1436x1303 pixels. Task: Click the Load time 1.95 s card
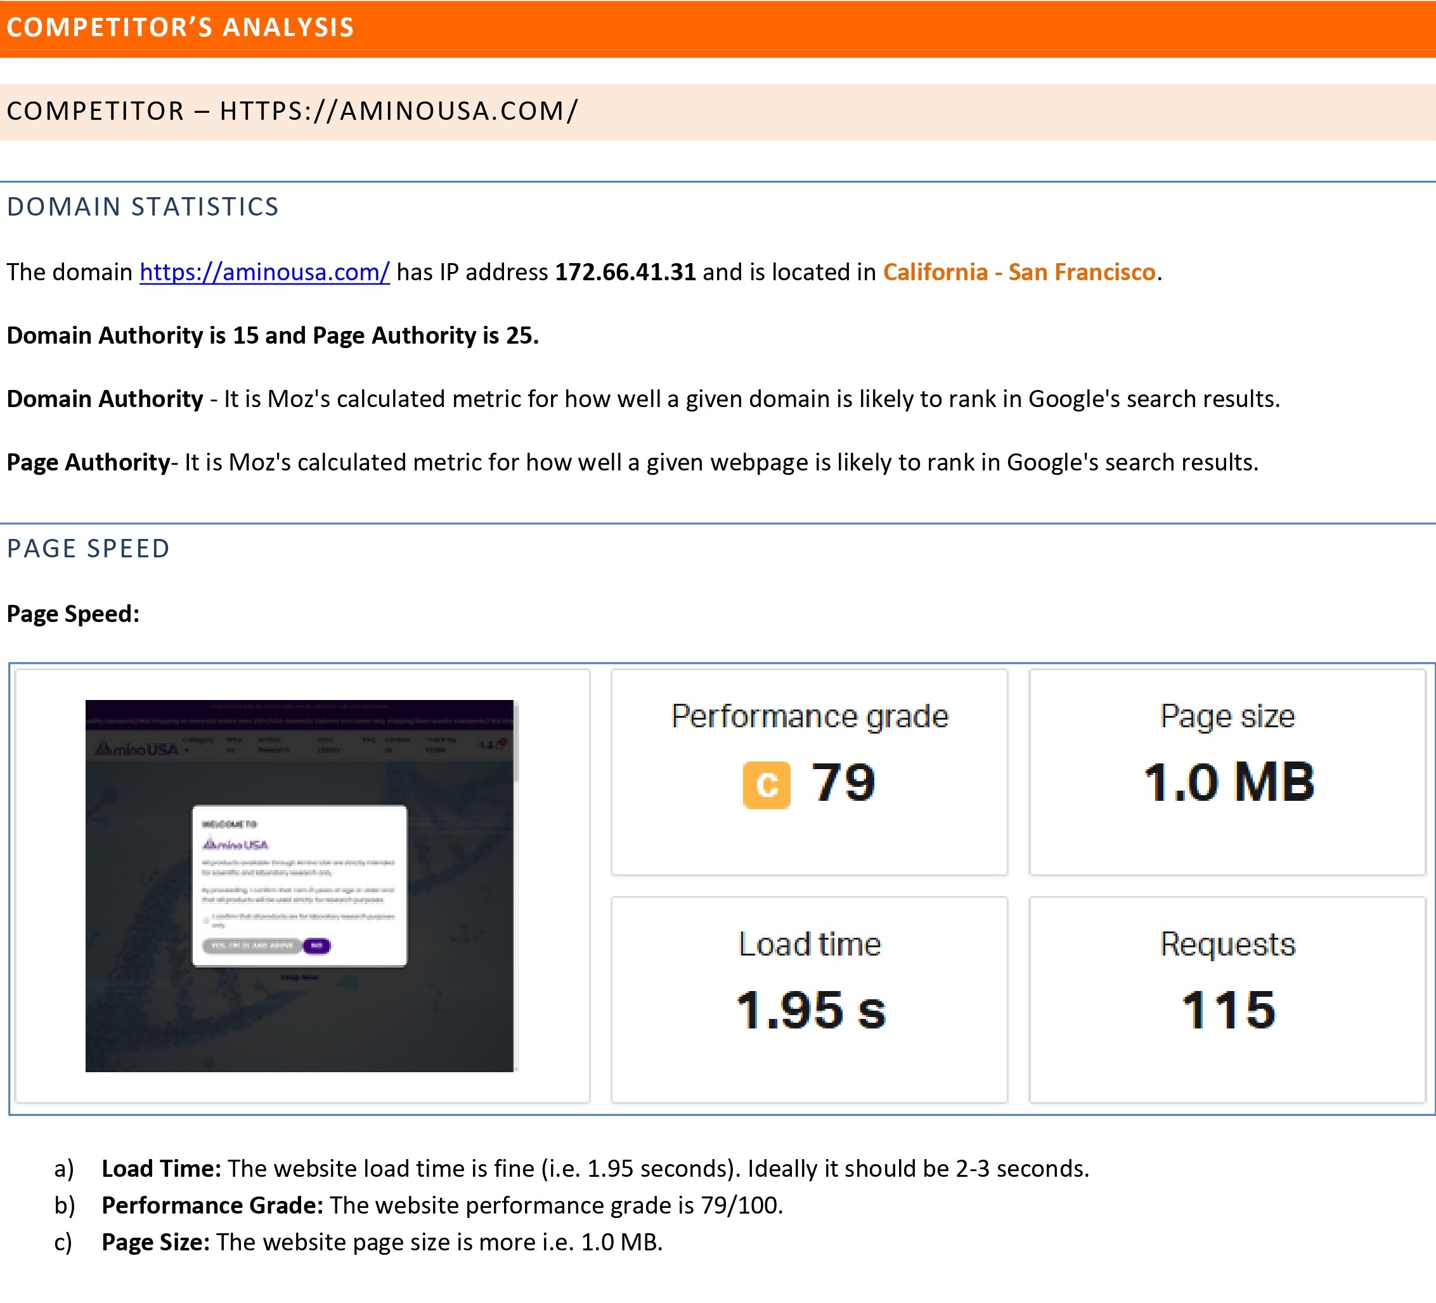[809, 999]
